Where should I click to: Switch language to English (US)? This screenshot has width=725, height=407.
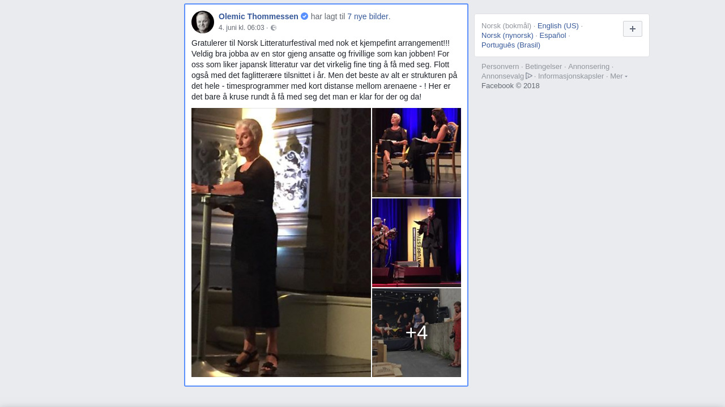click(x=558, y=26)
